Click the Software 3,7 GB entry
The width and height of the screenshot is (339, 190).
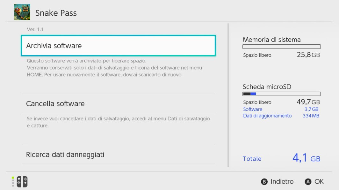point(281,109)
